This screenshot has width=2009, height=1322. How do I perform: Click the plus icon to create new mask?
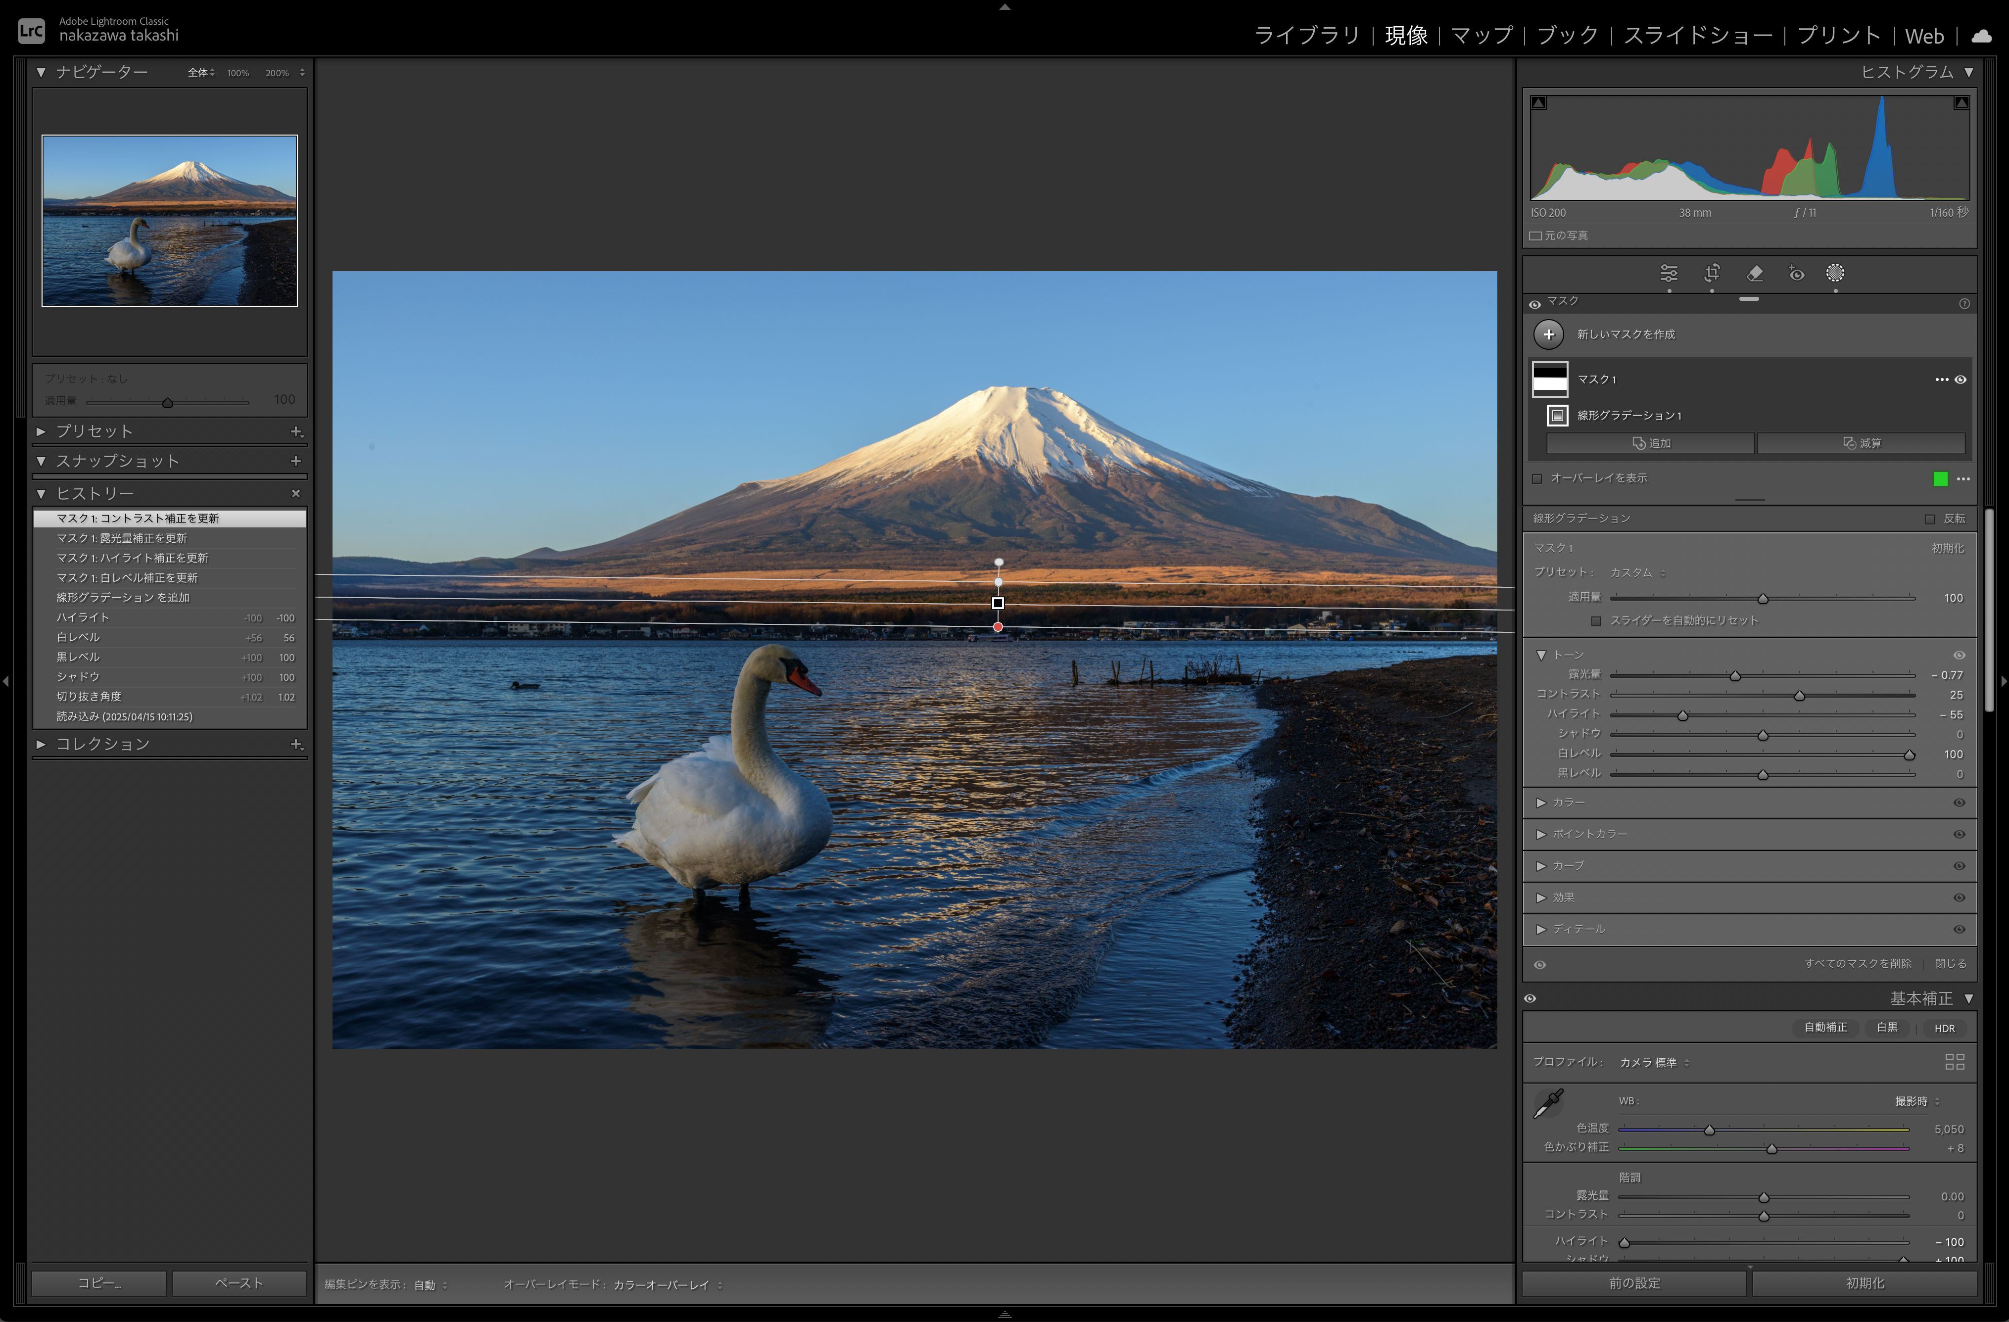pos(1548,334)
